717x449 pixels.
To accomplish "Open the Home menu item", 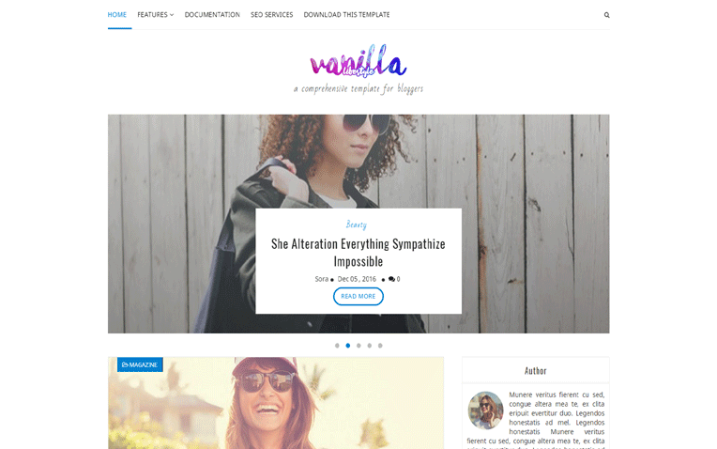I will tap(117, 15).
